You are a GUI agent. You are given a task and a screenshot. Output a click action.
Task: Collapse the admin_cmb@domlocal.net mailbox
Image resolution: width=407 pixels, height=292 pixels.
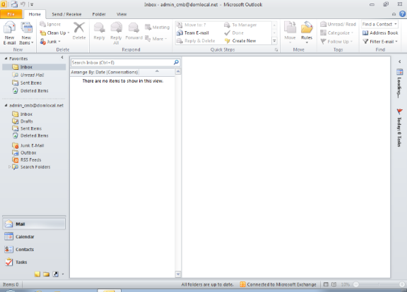[6, 106]
